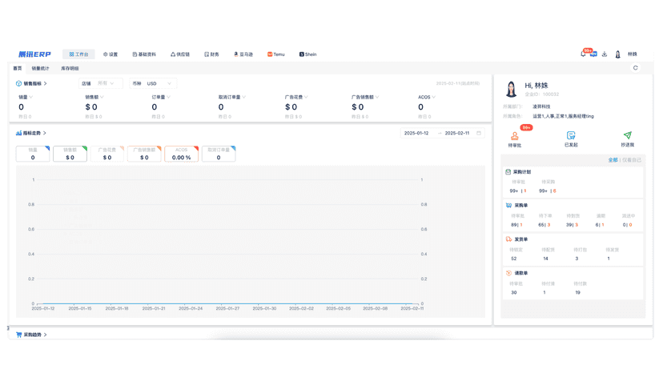The width and height of the screenshot is (663, 373).
Task: Click the download icon in header
Action: point(605,54)
